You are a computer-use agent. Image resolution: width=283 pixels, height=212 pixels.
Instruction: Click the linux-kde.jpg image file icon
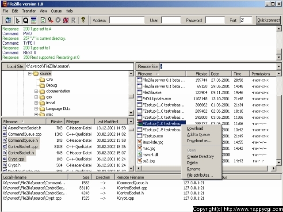point(140,142)
